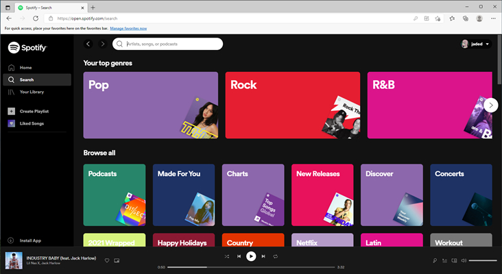Image resolution: width=502 pixels, height=274 pixels.
Task: Open the Latin category tile
Action: (392, 240)
